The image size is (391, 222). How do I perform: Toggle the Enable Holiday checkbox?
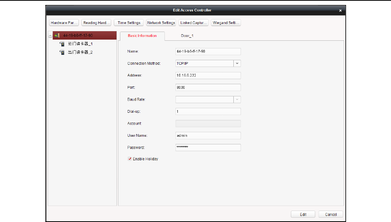(x=129, y=159)
